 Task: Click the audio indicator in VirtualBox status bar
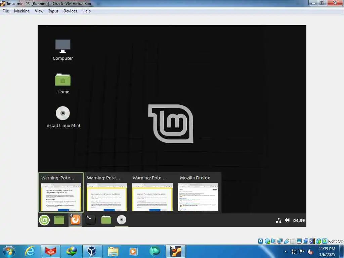tap(273, 241)
